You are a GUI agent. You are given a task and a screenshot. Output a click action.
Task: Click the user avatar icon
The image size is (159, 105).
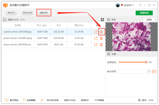tap(118, 5)
